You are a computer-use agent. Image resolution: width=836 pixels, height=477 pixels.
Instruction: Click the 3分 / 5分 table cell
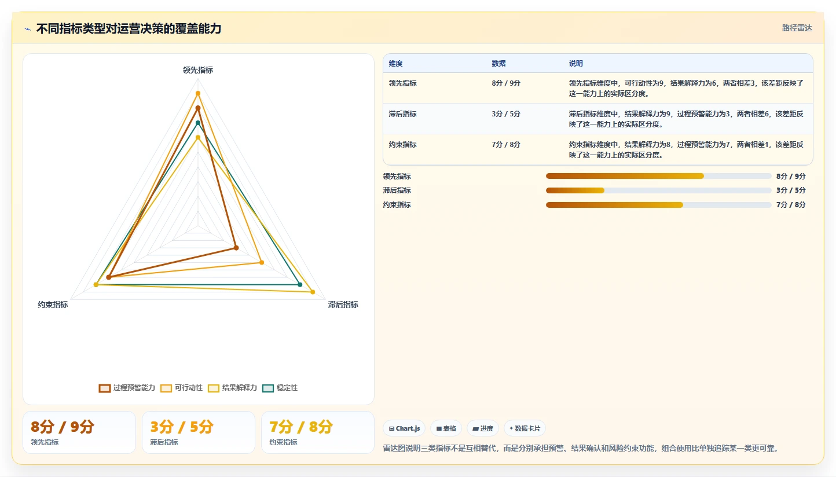tap(506, 114)
